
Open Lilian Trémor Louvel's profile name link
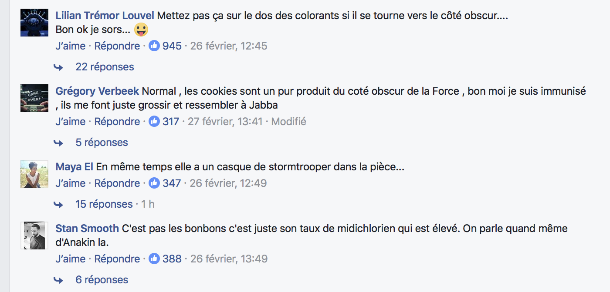(105, 16)
